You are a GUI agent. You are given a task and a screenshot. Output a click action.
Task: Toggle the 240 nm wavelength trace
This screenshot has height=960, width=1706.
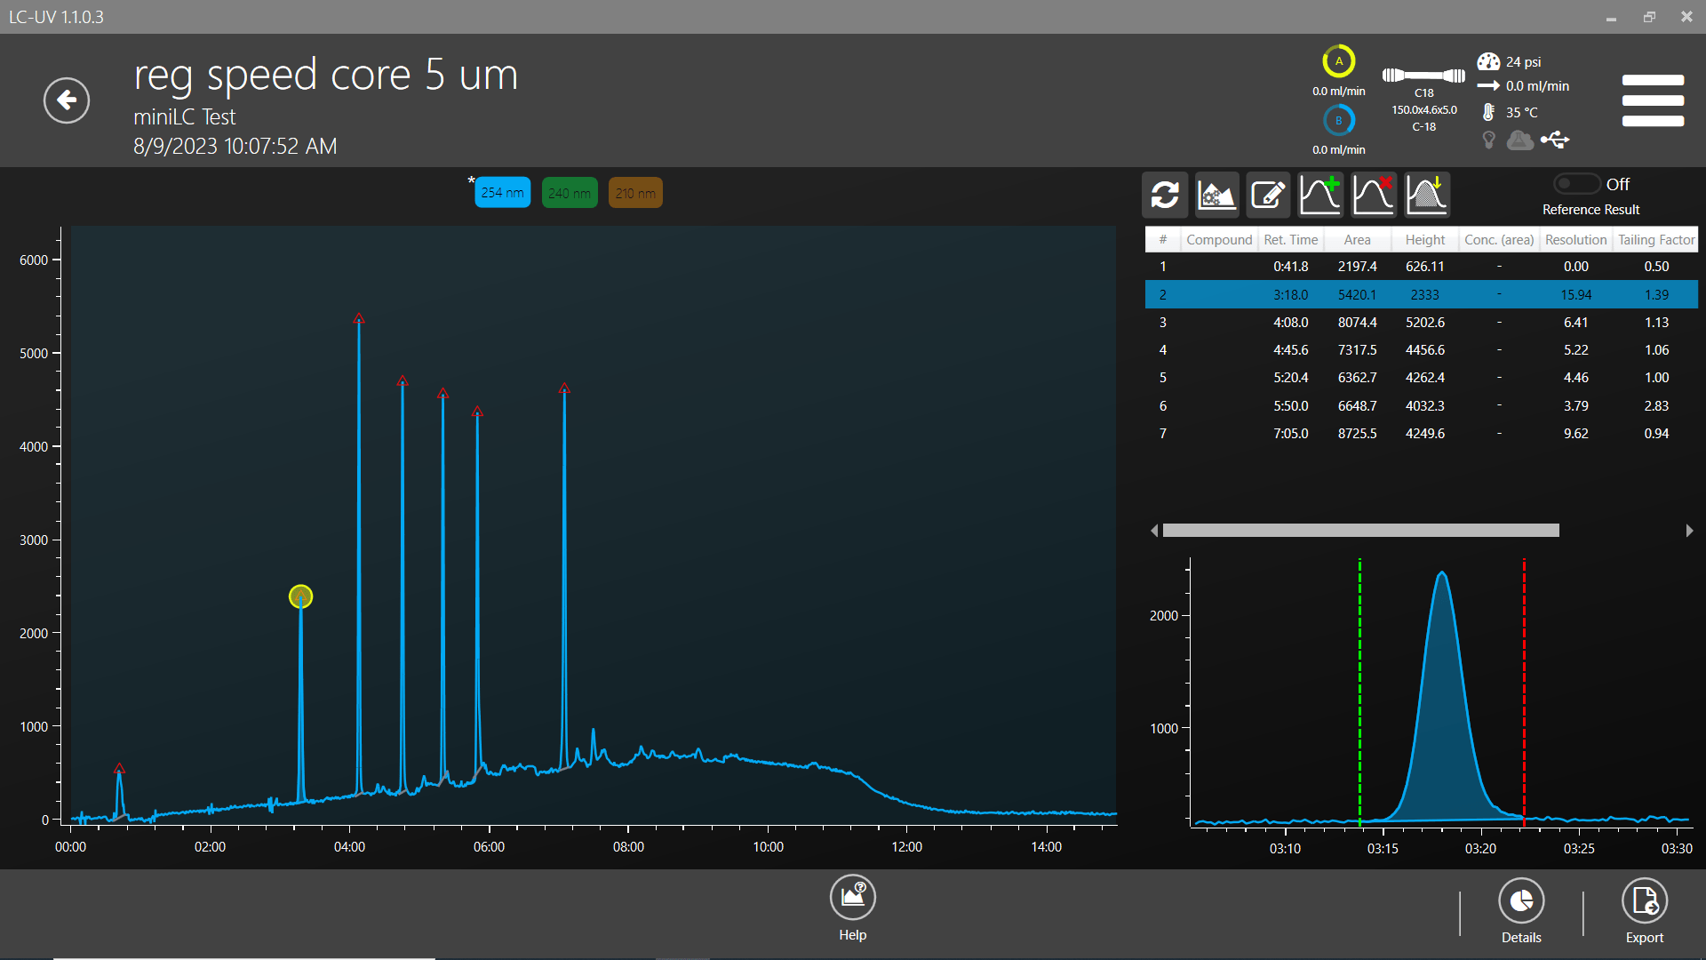pos(569,193)
